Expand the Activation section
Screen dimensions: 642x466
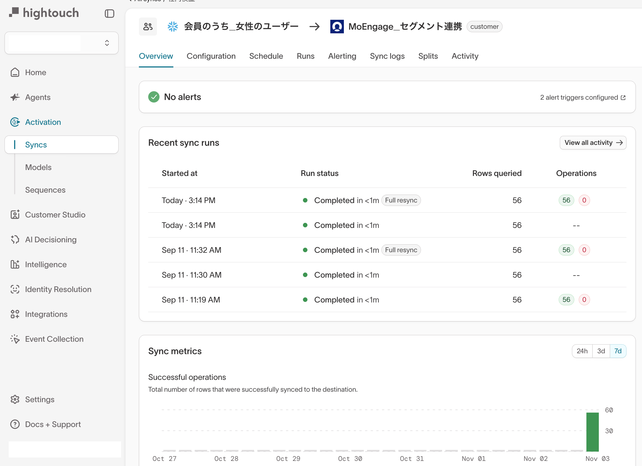point(43,122)
